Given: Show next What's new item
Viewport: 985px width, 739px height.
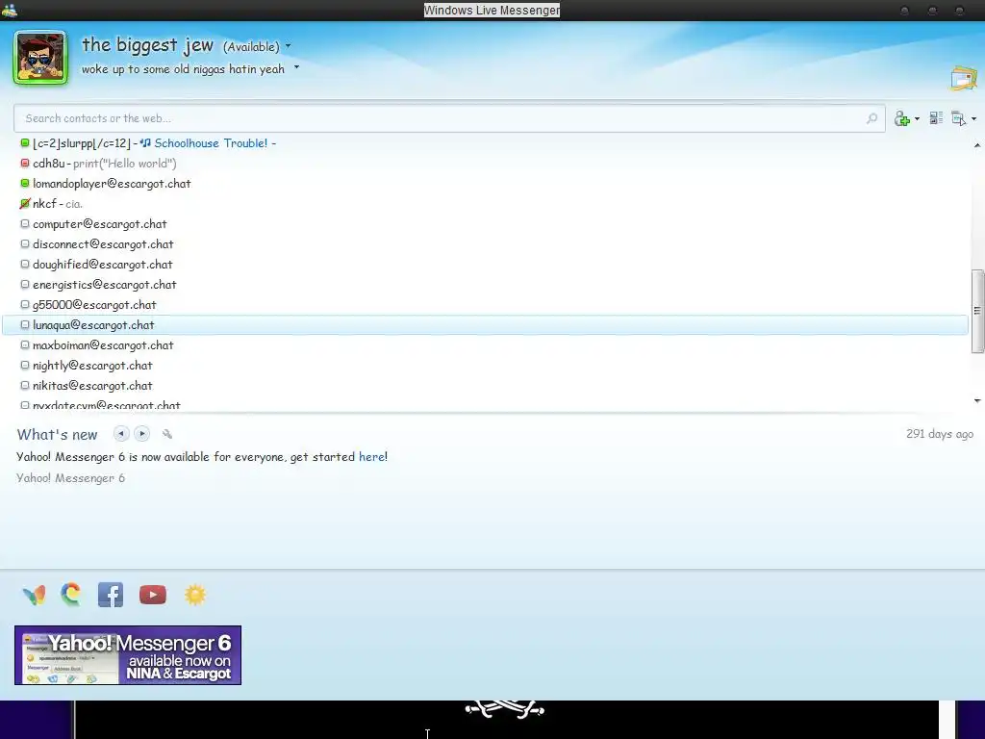Looking at the screenshot, I should pos(142,434).
